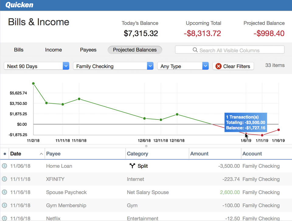Click the green 2,600.00 amount cell
This screenshot has width=292, height=221.
tap(230, 192)
